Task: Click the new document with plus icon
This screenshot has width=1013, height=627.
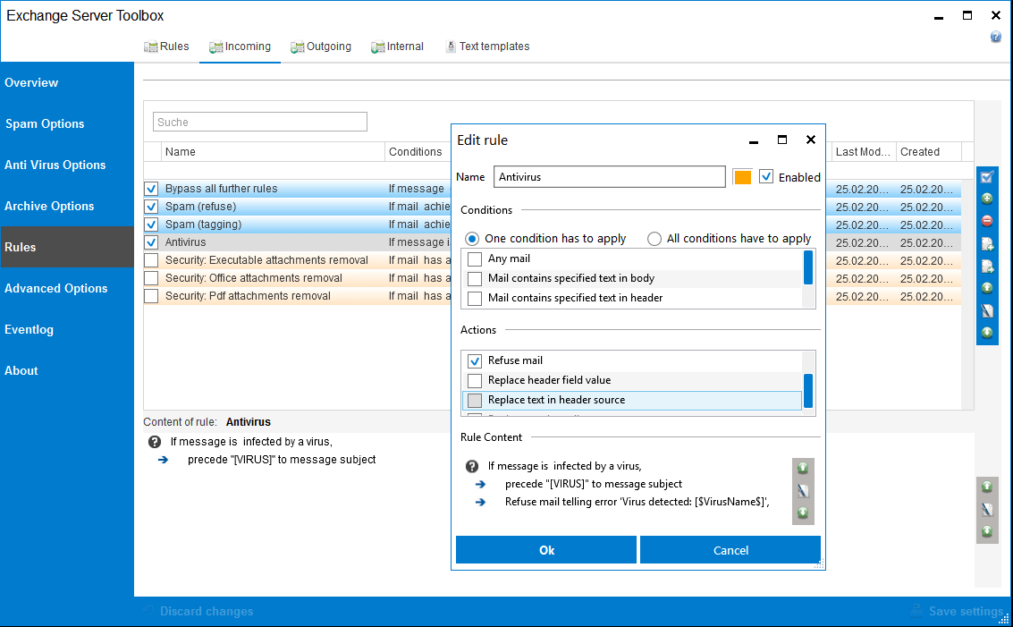Action: coord(987,243)
